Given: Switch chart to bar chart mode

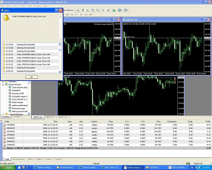Looking at the screenshot, I should click(x=78, y=10).
